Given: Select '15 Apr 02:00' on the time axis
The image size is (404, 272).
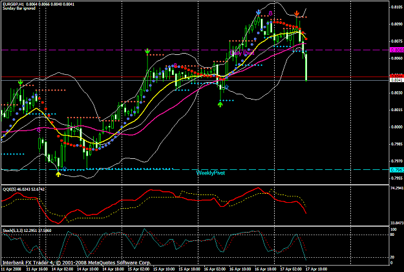Looking at the screenshot, I should [138, 269].
